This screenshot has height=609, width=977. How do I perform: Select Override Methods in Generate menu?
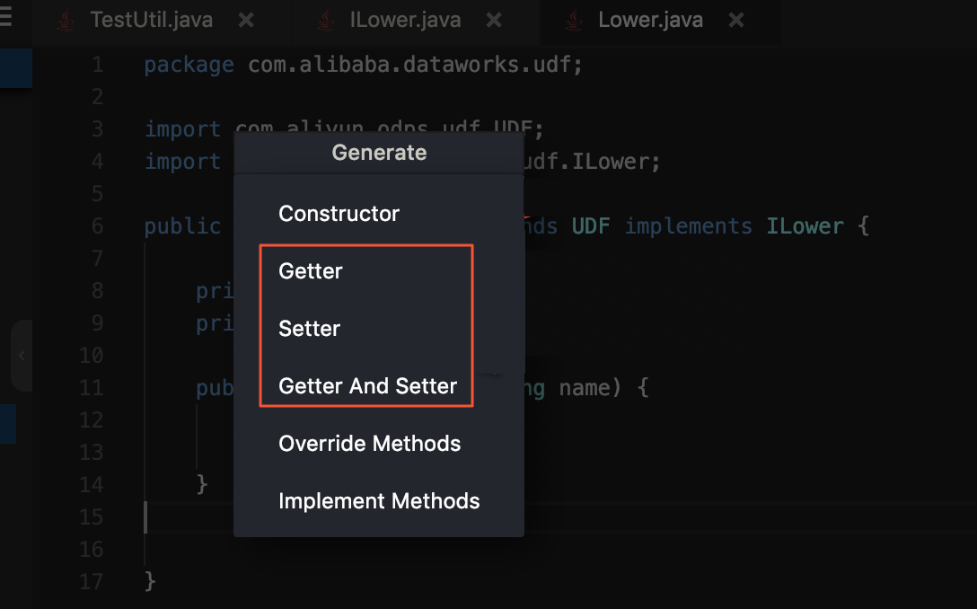(x=369, y=444)
